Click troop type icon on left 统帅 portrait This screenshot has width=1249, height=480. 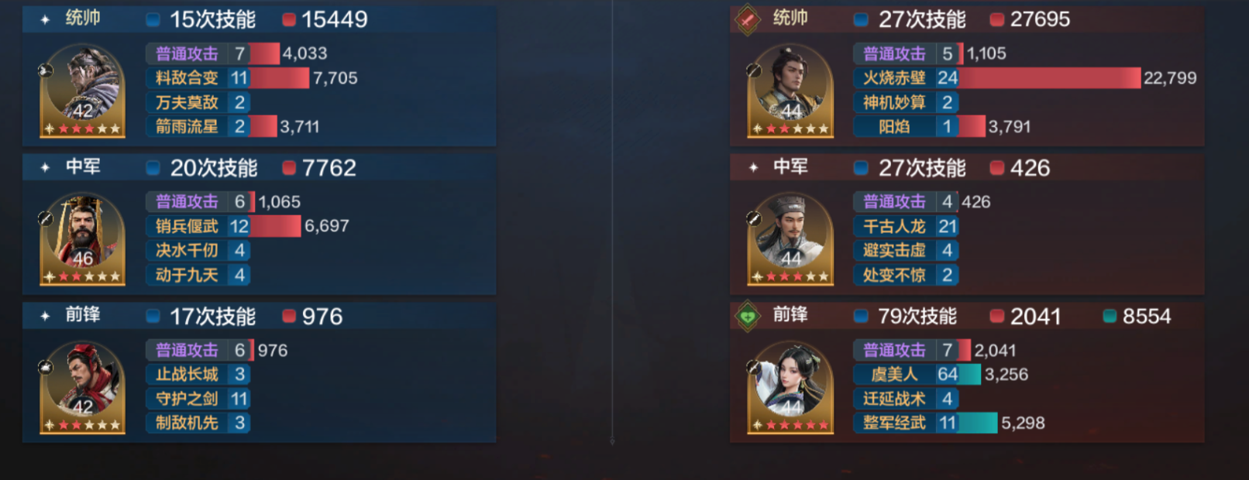point(45,70)
